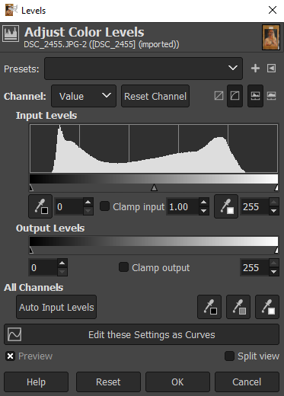
Task: Click Auto Input Levels button
Action: [56, 307]
